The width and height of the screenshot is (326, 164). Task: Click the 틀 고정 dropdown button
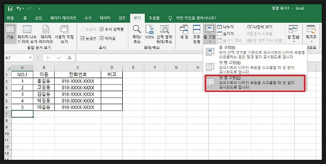[x=209, y=34]
